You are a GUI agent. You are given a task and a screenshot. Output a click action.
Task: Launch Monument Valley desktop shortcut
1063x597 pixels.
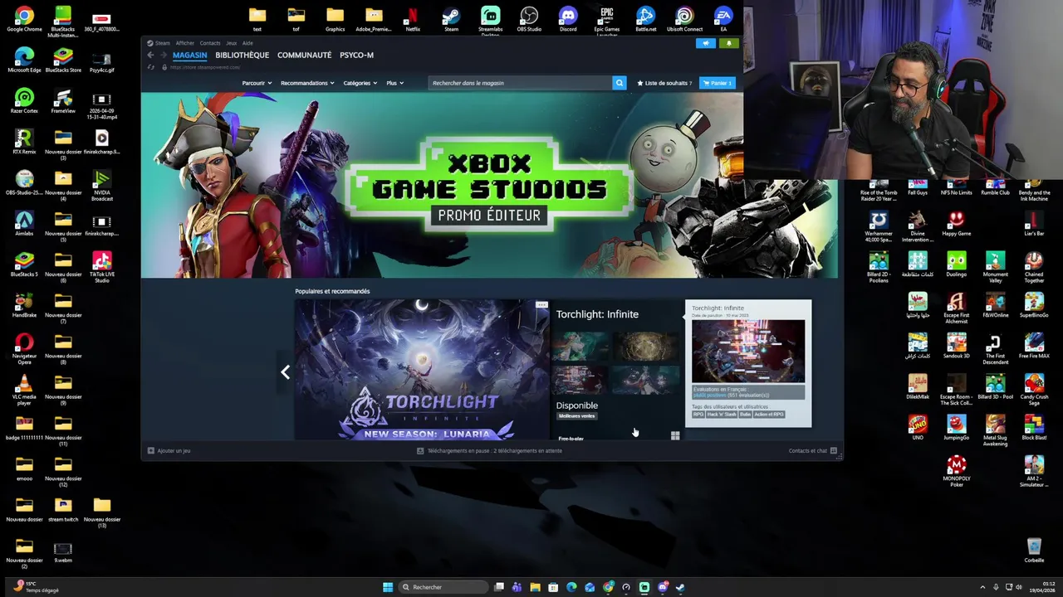tap(995, 267)
